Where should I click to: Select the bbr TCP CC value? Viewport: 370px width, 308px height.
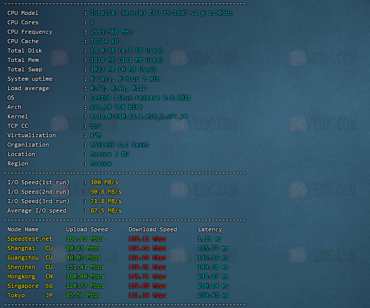pos(95,126)
